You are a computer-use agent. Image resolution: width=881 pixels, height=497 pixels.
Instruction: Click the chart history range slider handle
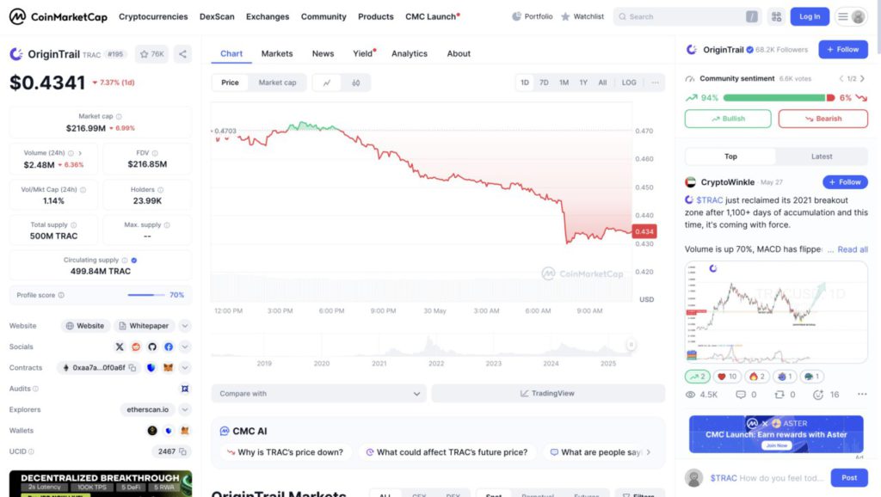pos(631,345)
